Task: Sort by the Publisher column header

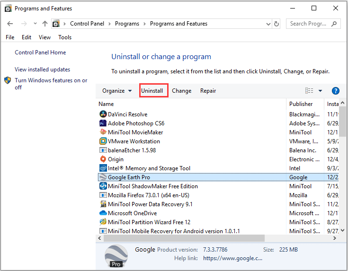Action: coord(305,104)
